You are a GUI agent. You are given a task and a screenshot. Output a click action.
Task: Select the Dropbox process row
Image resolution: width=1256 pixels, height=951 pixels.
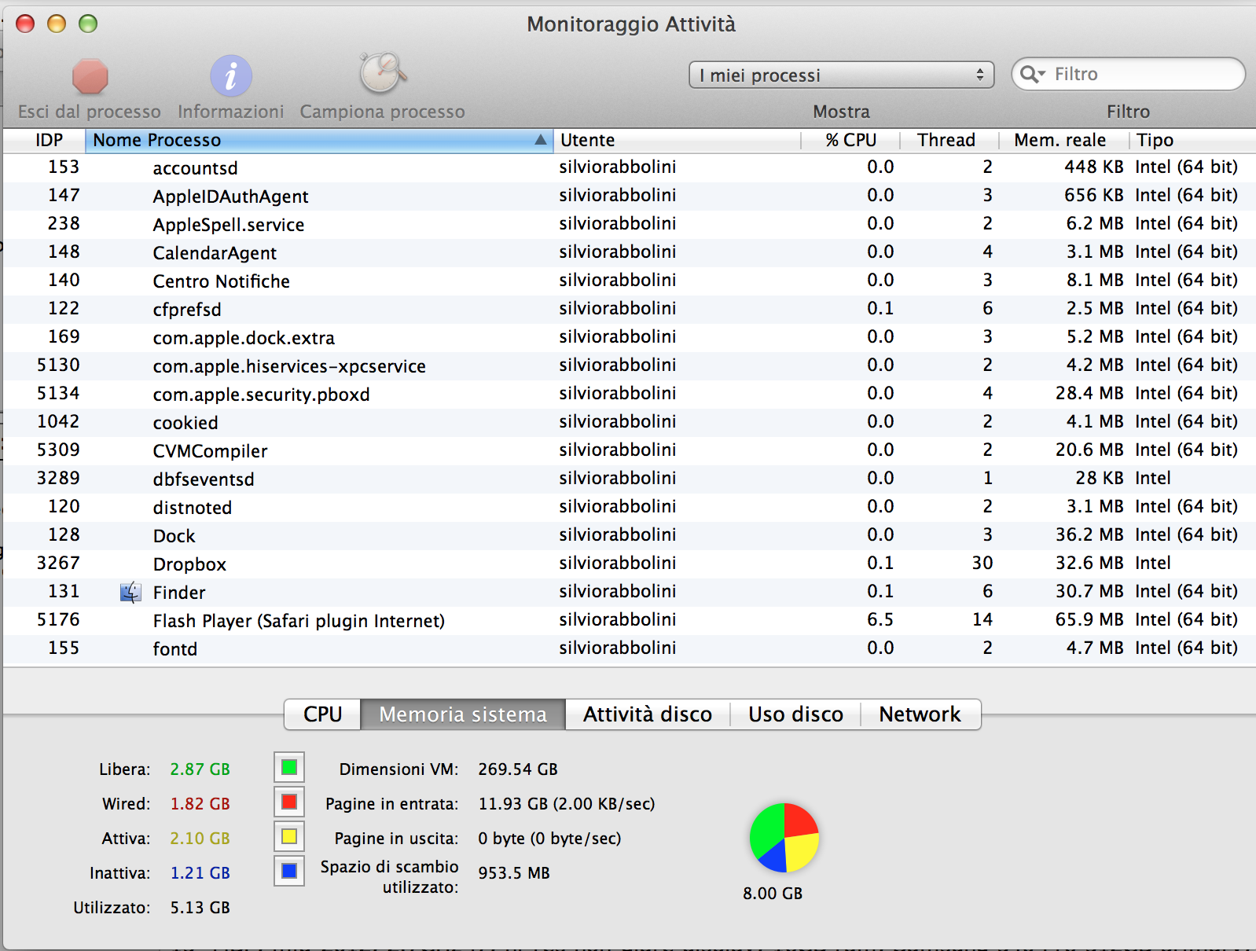pyautogui.click(x=629, y=564)
